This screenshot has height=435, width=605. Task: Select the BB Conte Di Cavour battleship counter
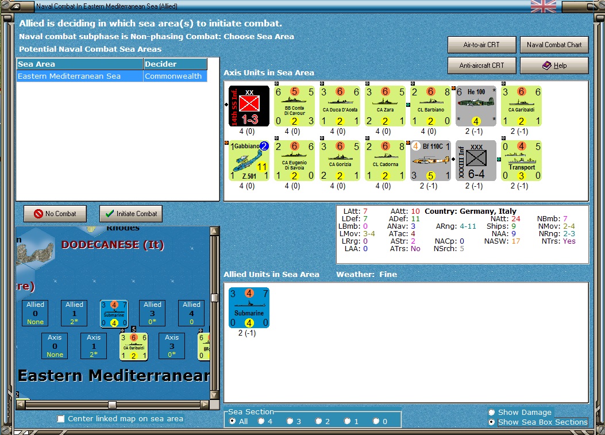tap(294, 106)
